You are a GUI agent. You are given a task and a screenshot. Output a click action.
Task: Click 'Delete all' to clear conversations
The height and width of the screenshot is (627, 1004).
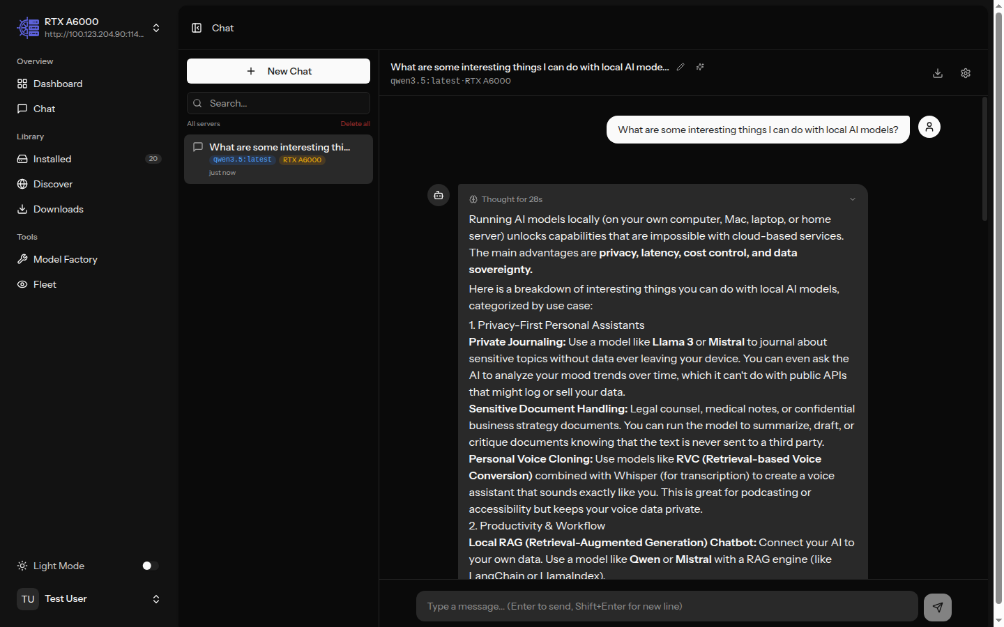click(x=356, y=123)
